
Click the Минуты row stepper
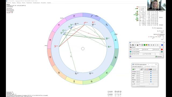point(138,74)
